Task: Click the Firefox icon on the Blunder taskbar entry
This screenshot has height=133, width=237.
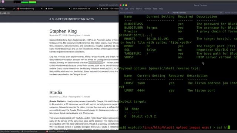Action: pos(47,132)
